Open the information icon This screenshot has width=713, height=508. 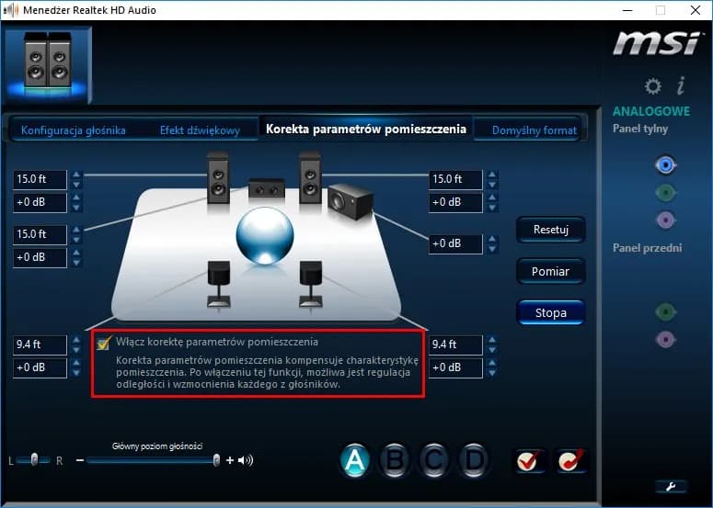[681, 86]
